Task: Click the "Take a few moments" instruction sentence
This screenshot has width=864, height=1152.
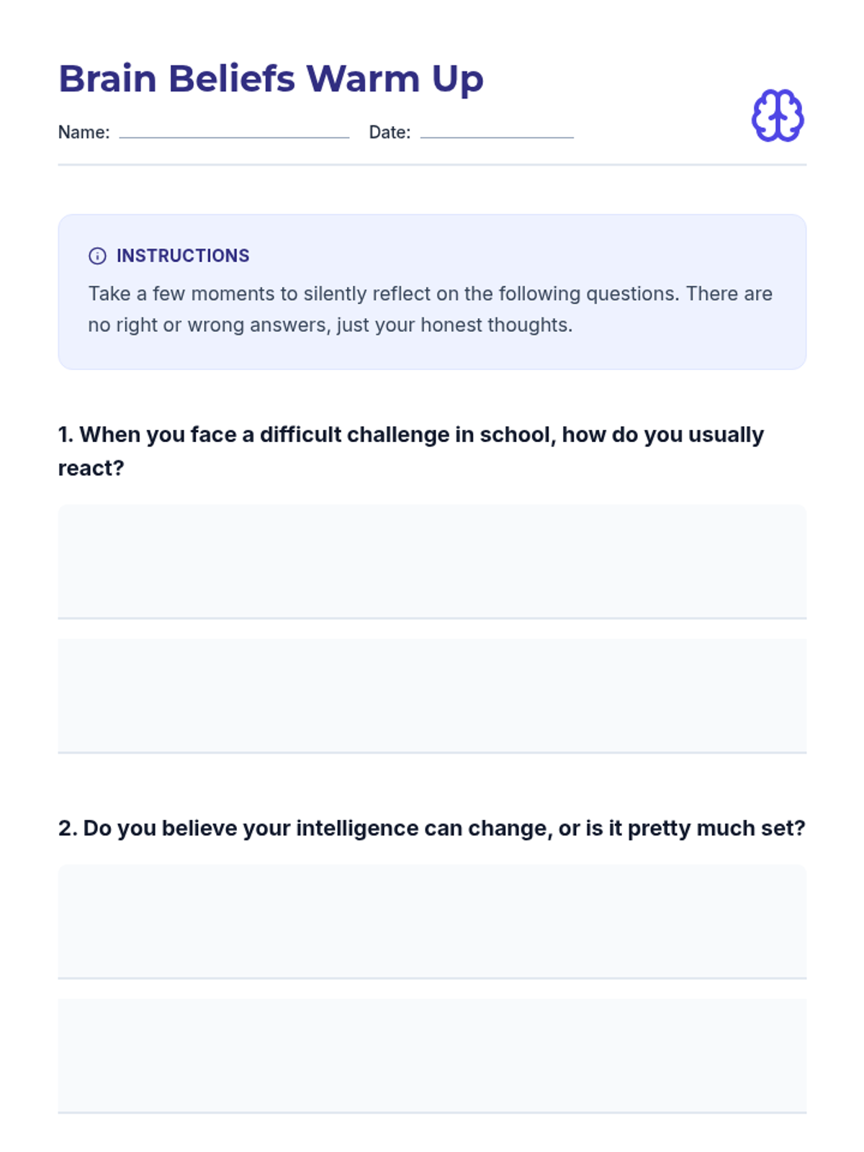Action: [x=430, y=294]
